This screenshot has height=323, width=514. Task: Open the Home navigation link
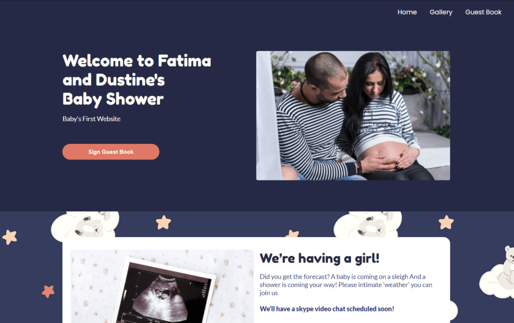(407, 12)
